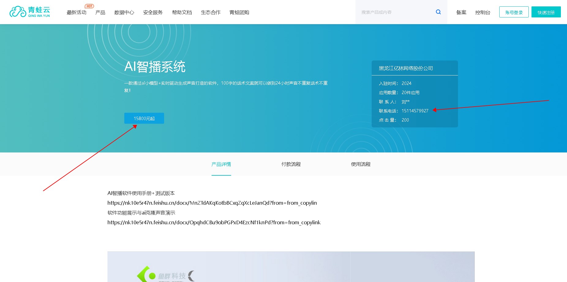The width and height of the screenshot is (567, 282).
Task: Click the feishu URL containing OpqhdCBu9obPGPxD4EzcNf1knPd
Action: (214, 222)
